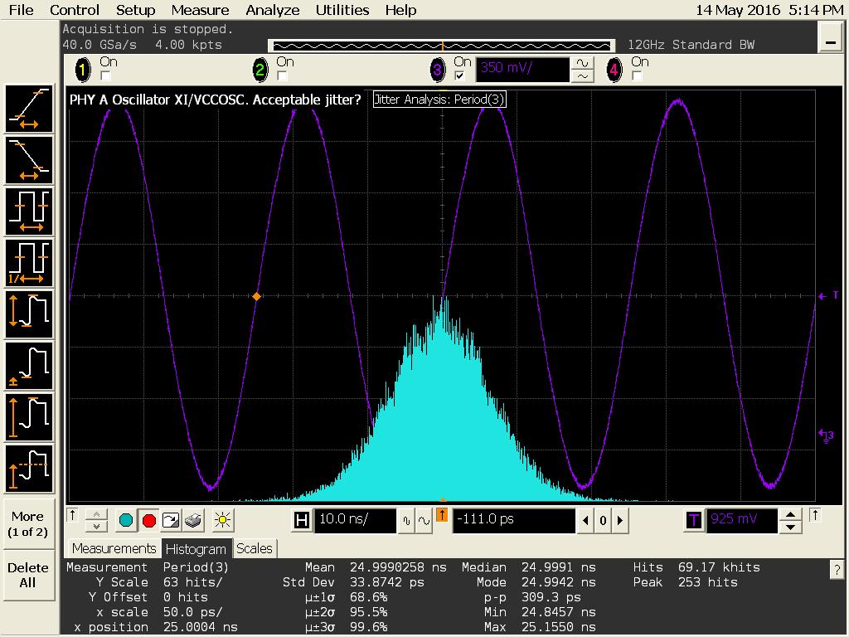849x637 pixels.
Task: Select the frequency (1/period) measurement icon
Action: [x=29, y=263]
